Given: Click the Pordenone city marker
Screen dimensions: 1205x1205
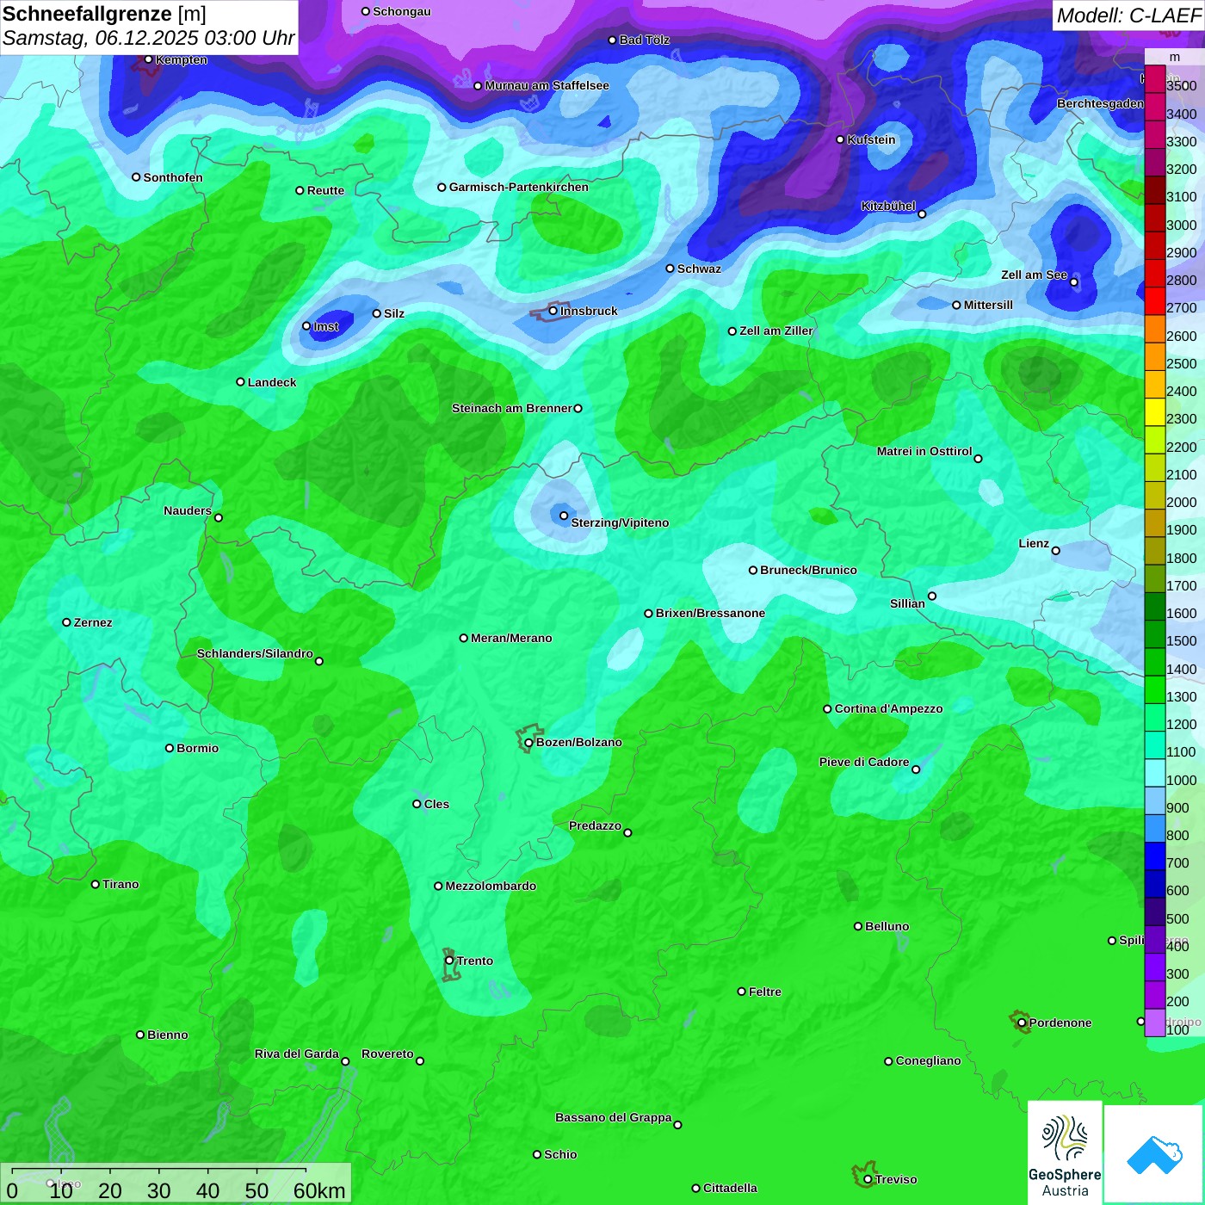Looking at the screenshot, I should (x=1022, y=1023).
